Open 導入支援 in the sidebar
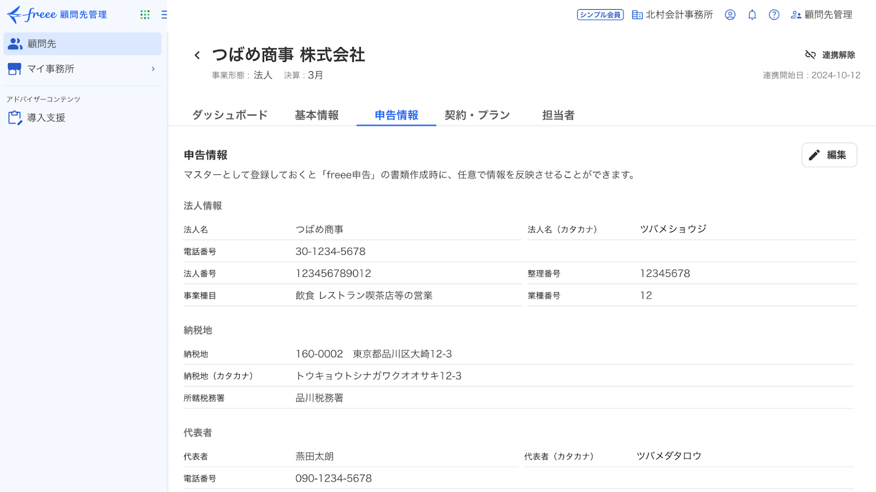Viewport: 876px width, 492px height. (x=83, y=118)
